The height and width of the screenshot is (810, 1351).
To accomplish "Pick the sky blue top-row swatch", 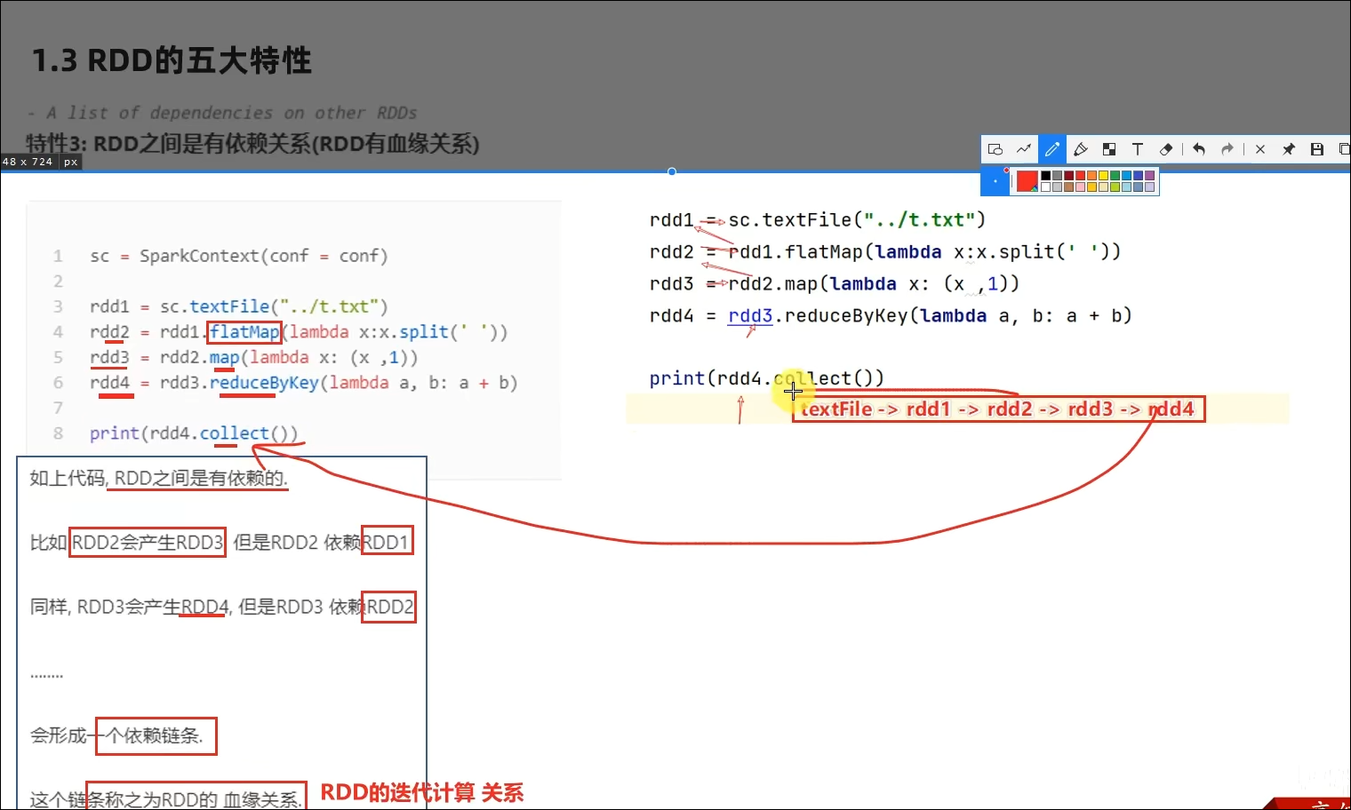I will pos(1127,176).
